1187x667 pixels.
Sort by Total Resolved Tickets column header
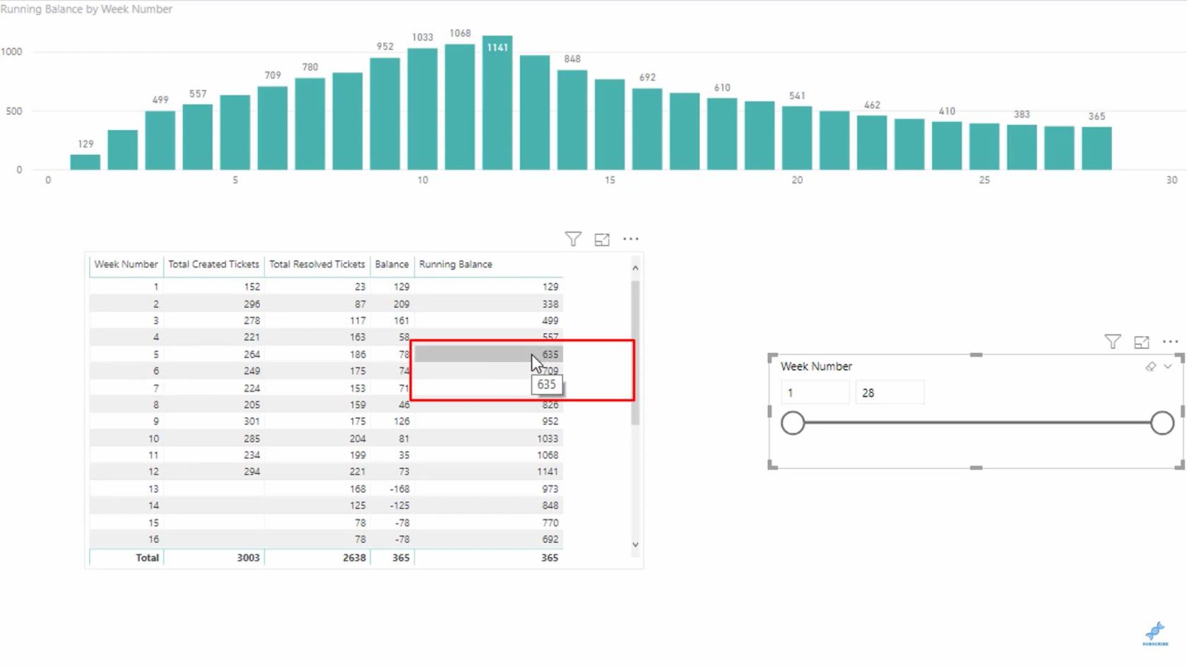pos(317,265)
